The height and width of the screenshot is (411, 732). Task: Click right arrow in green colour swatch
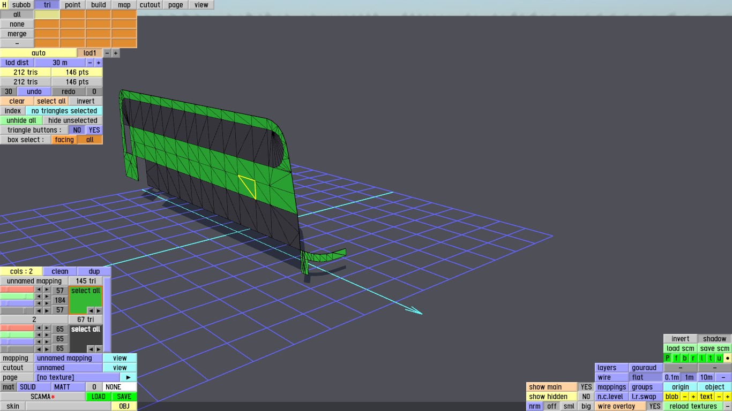(x=98, y=310)
